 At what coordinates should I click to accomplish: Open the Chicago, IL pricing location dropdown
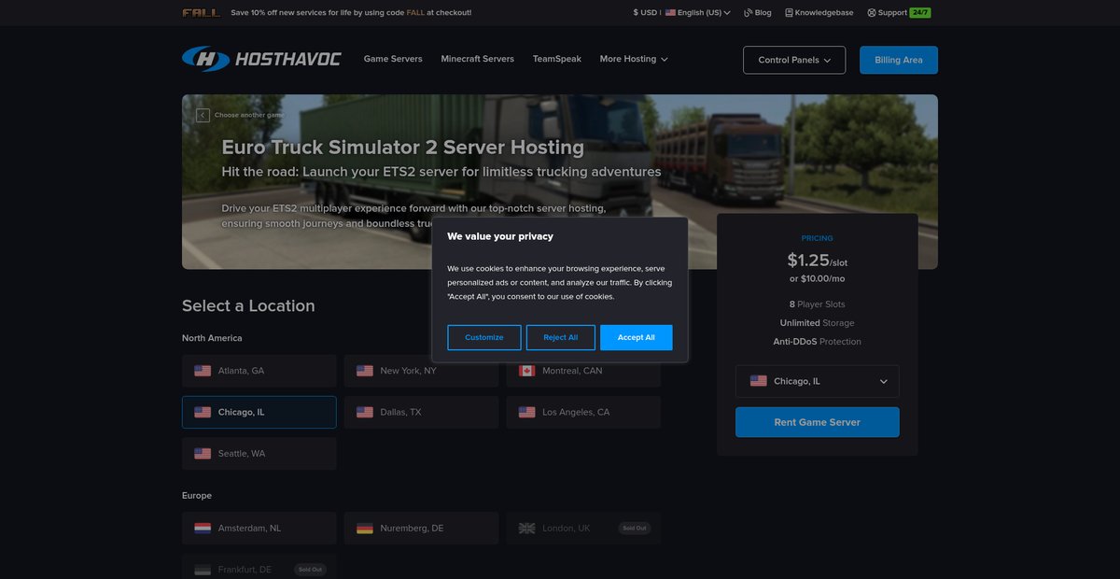coord(818,381)
